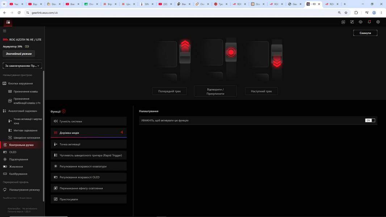Select Точка активації function
The image size is (386, 217).
pos(89,144)
